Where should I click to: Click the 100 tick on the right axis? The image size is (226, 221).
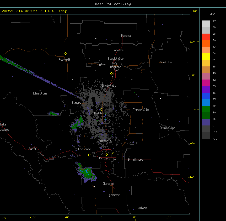pyautogui.click(x=192, y=41)
